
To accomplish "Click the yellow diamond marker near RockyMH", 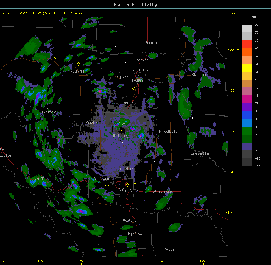I will coord(78,64).
